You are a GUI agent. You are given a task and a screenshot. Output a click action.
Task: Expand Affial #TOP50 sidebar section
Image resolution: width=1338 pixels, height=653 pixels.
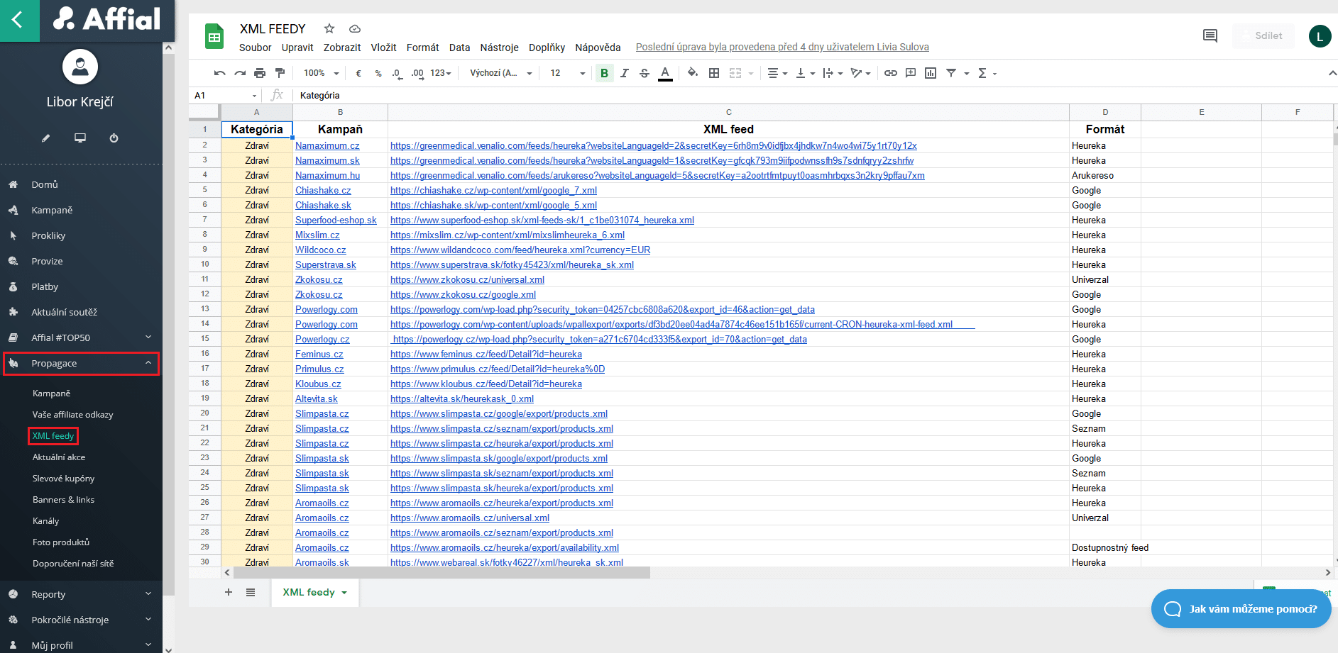coord(81,337)
